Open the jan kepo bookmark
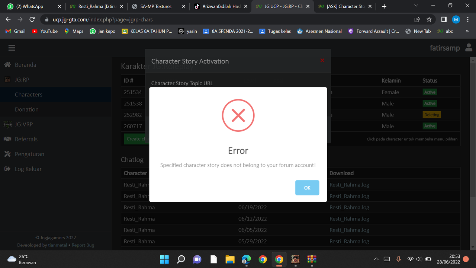The width and height of the screenshot is (476, 268). click(103, 31)
